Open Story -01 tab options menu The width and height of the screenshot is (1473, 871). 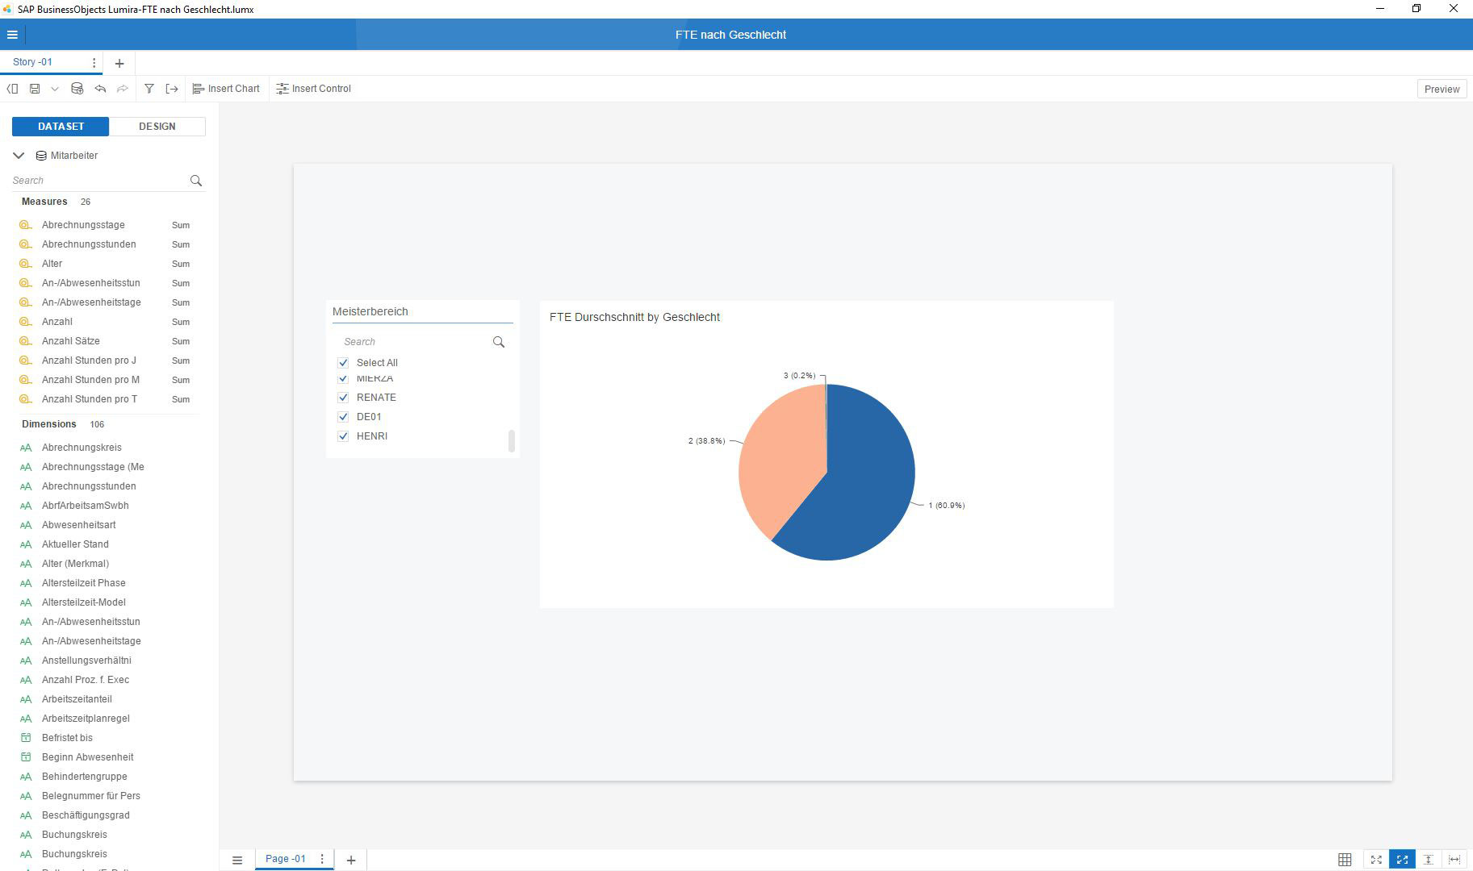click(94, 63)
